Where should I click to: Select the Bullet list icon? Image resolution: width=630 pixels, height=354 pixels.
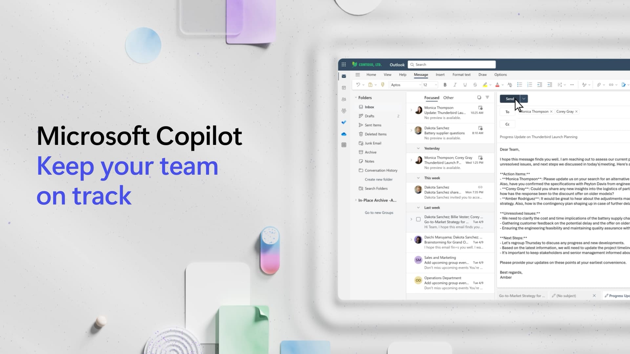click(x=520, y=85)
